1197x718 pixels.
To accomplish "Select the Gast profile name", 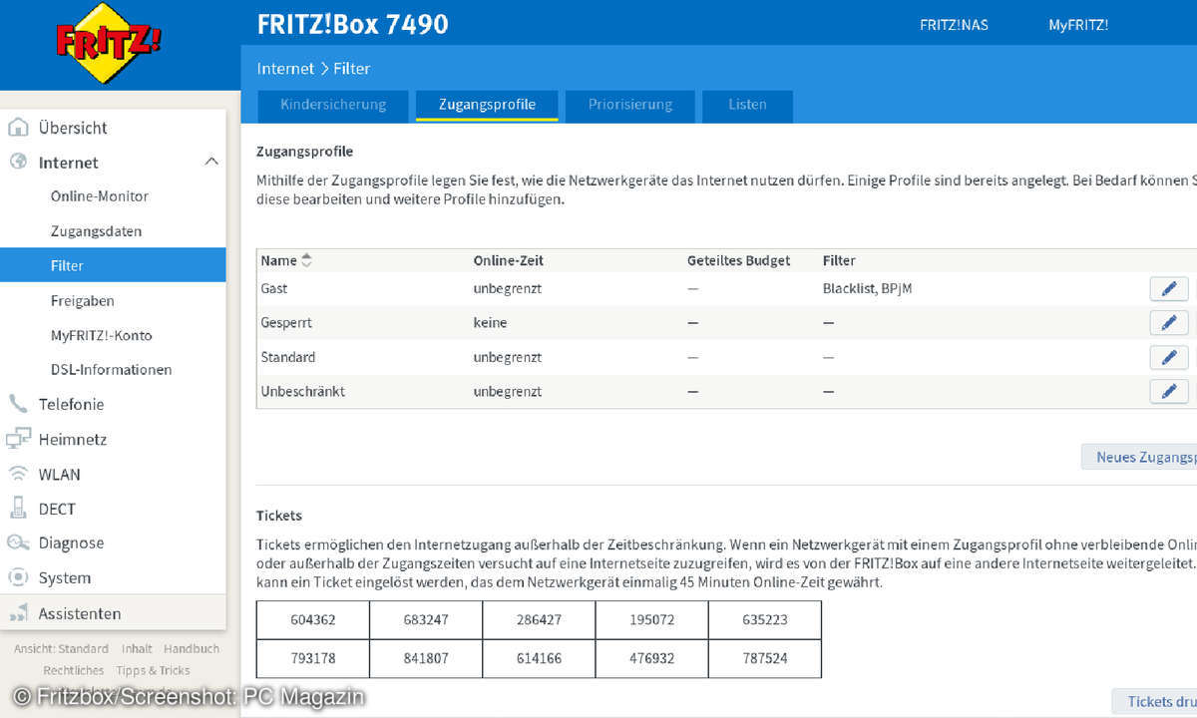I will click(274, 288).
